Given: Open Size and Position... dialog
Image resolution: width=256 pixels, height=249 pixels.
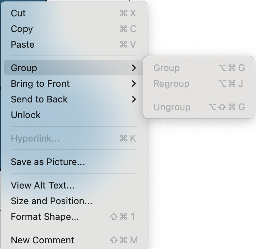Looking at the screenshot, I should click(51, 201).
